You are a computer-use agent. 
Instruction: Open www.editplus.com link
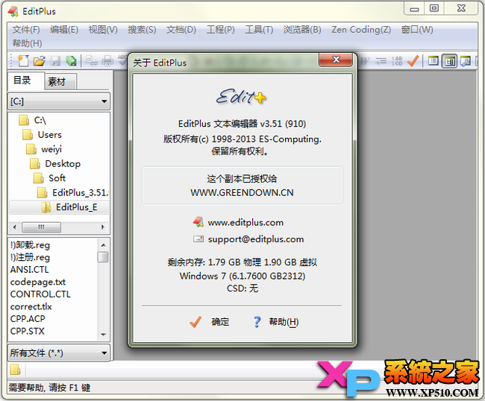click(x=245, y=222)
